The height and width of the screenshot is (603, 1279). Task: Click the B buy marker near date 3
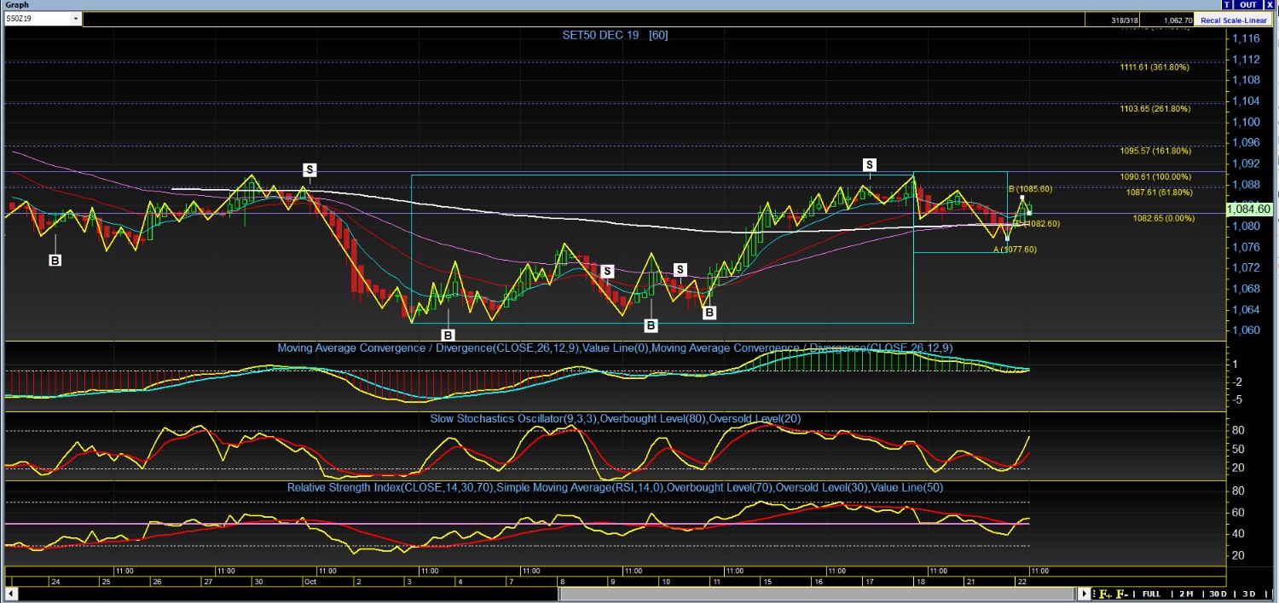click(x=448, y=335)
